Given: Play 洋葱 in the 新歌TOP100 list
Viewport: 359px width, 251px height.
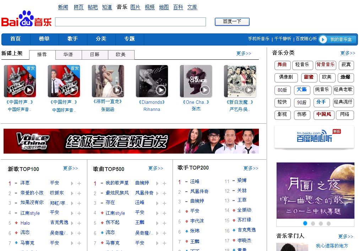Looking at the screenshot, I should tap(72, 183).
